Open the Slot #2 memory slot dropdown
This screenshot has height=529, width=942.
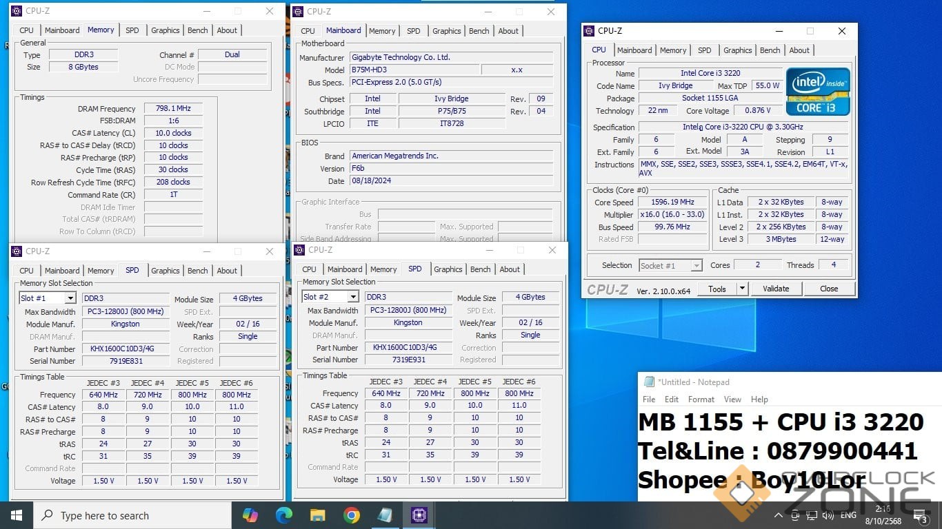pos(352,297)
